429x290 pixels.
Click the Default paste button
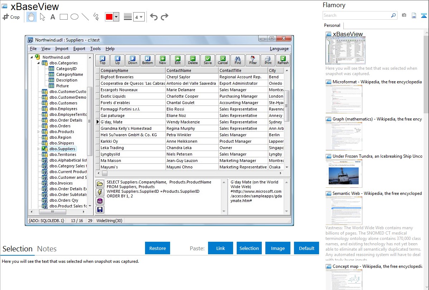[307, 248]
